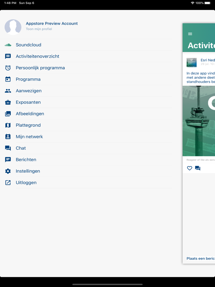Open Afbeeldingen from the menu
The height and width of the screenshot is (287, 215).
(x=30, y=114)
